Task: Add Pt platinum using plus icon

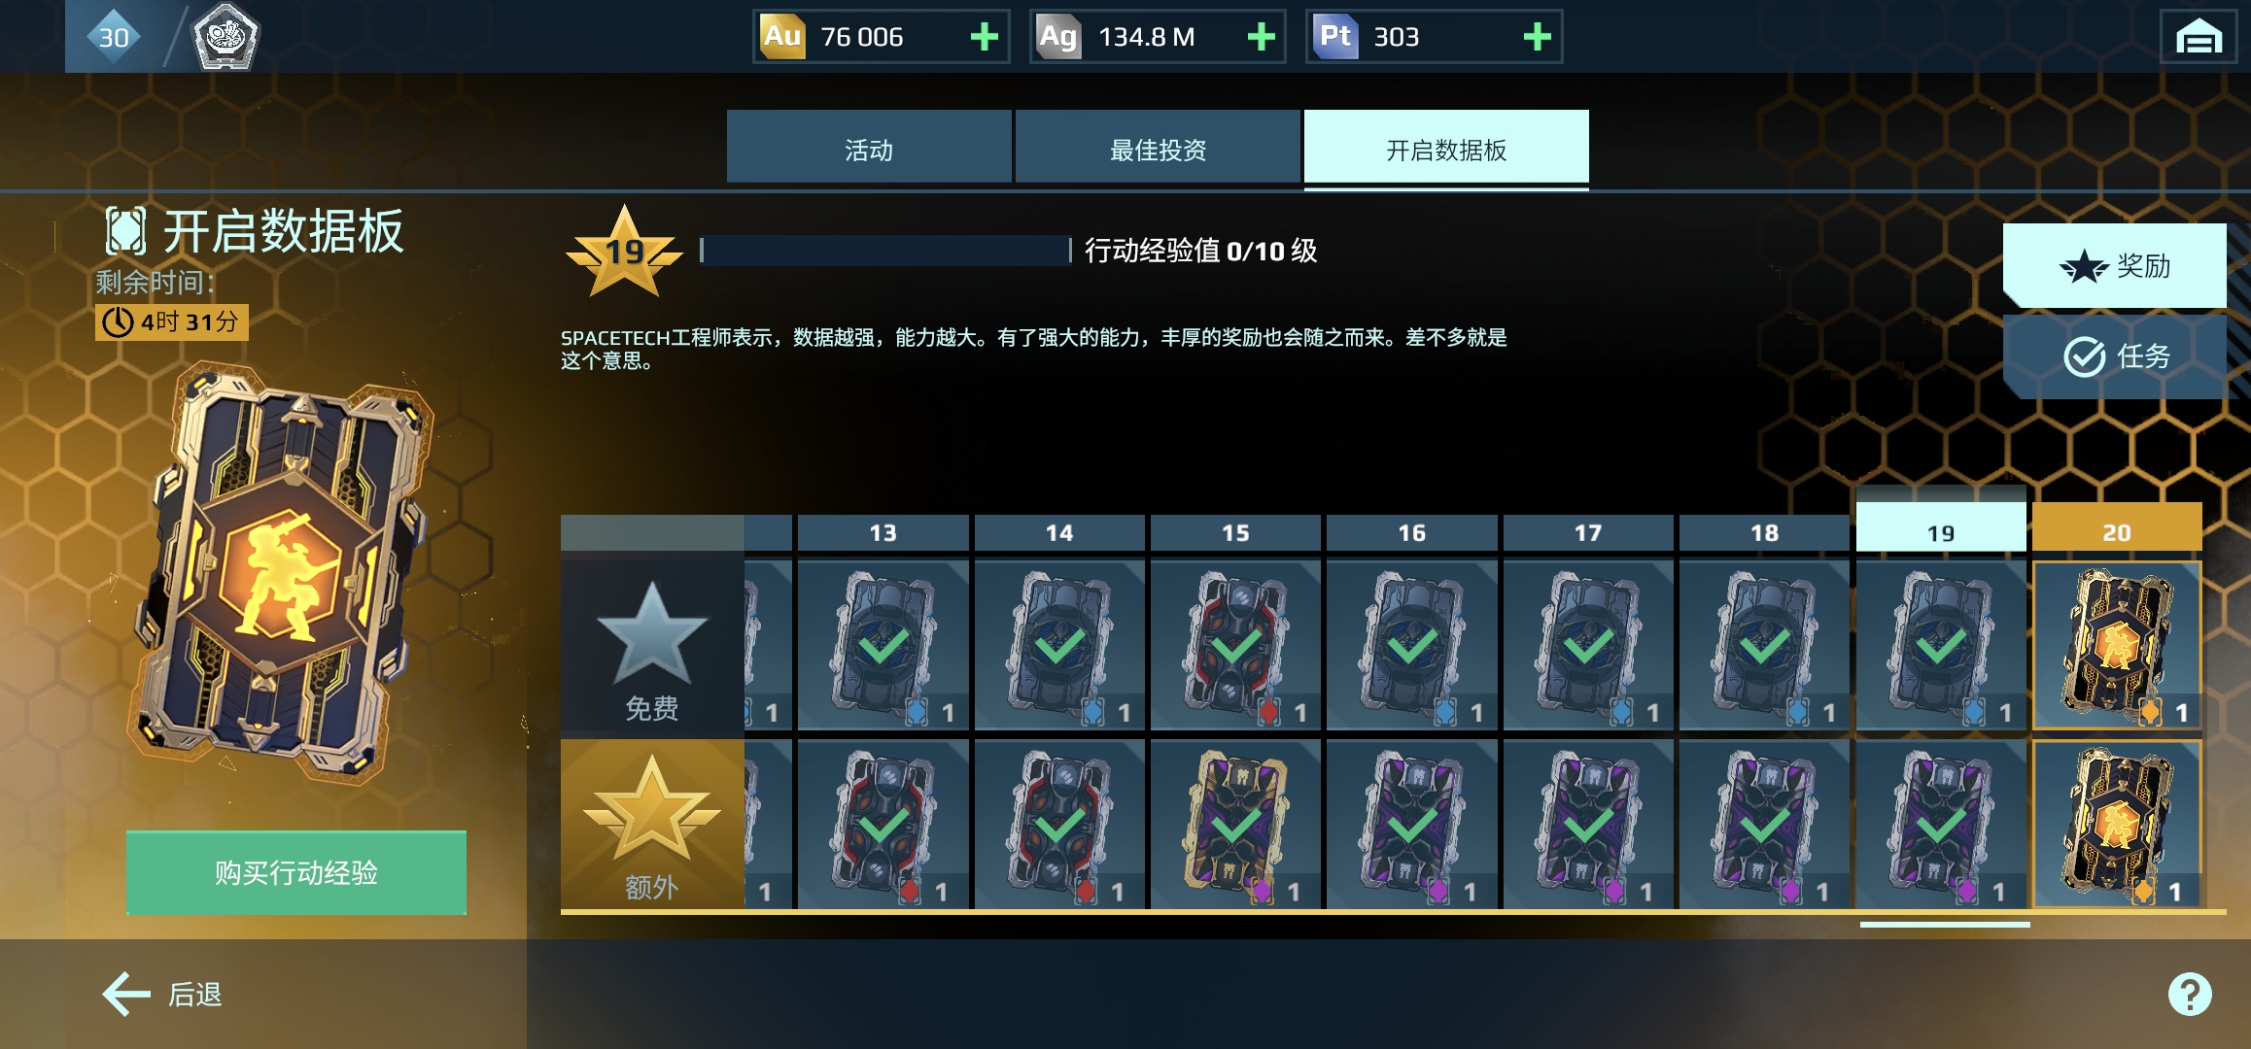Action: click(1537, 37)
